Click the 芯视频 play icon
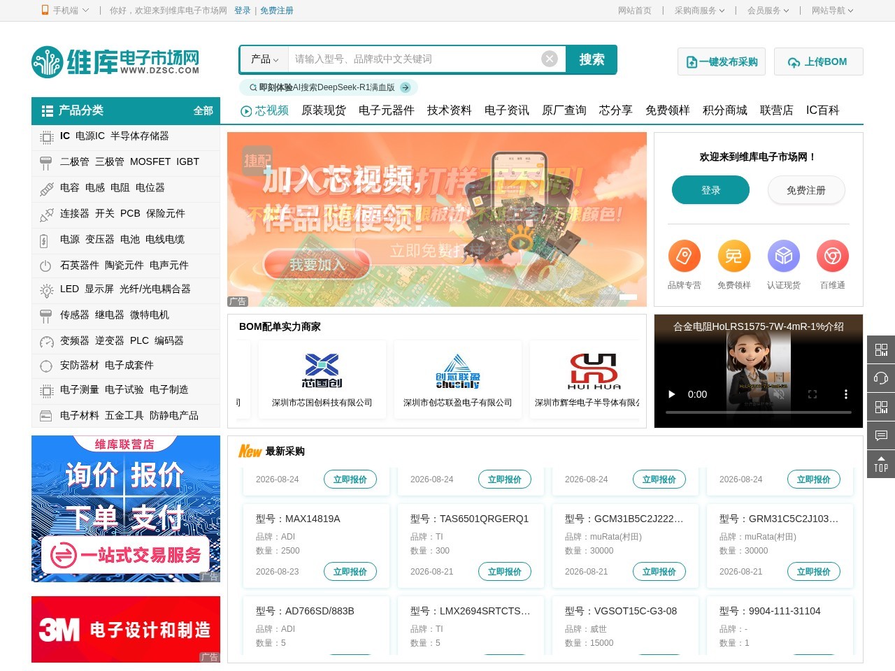Screen dimensions: 895x671 [x=246, y=111]
